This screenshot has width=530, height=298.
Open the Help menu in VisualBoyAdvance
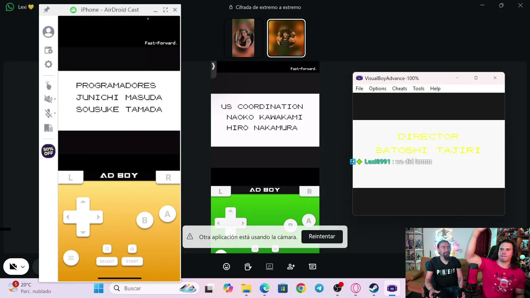435,89
